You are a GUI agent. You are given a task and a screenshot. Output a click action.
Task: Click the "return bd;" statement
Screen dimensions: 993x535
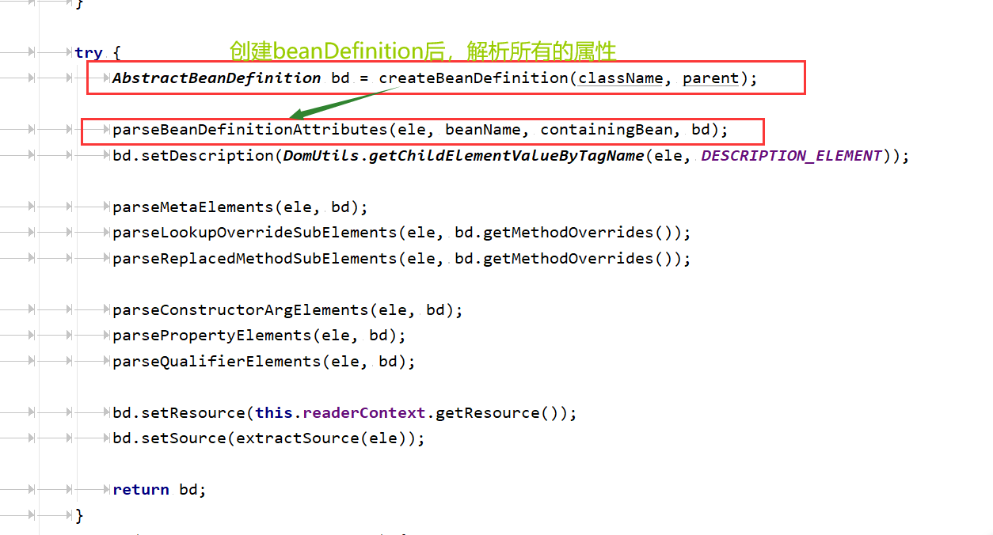[159, 490]
